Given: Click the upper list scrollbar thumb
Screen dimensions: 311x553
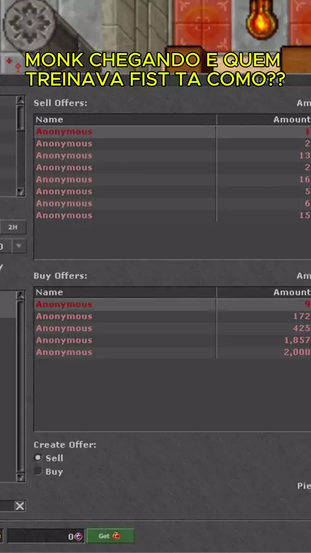Looking at the screenshot, I should pyautogui.click(x=21, y=119).
